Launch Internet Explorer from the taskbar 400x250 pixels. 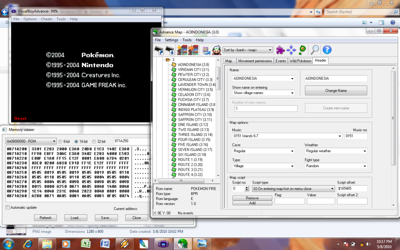coord(28,244)
